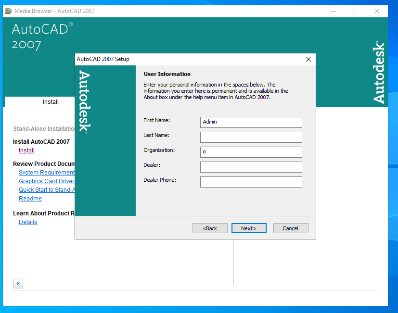Focus the First Name text field
Image resolution: width=398 pixels, height=313 pixels.
pos(251,122)
